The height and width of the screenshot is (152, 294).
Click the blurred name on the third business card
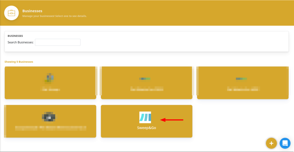pyautogui.click(x=243, y=89)
